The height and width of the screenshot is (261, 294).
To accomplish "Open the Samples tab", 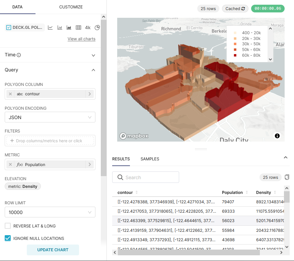I will click(150, 159).
